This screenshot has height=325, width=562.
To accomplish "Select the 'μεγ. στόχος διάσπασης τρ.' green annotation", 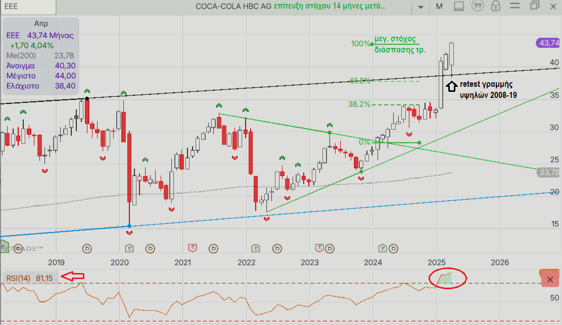I will point(400,44).
